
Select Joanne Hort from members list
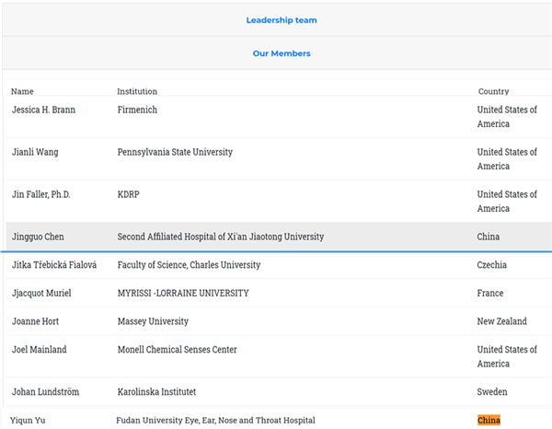click(35, 321)
